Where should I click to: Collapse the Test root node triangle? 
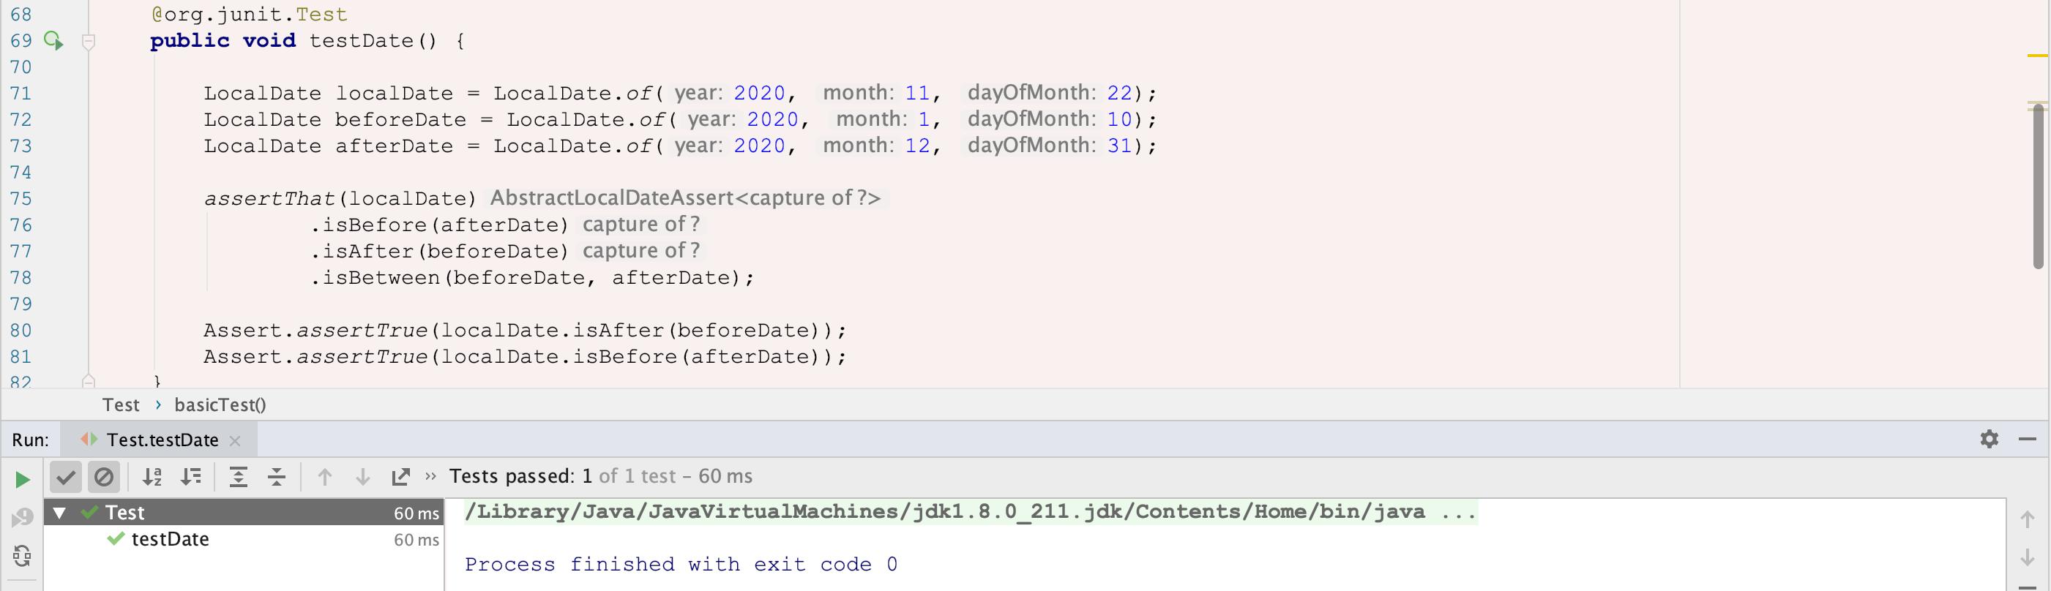point(59,513)
